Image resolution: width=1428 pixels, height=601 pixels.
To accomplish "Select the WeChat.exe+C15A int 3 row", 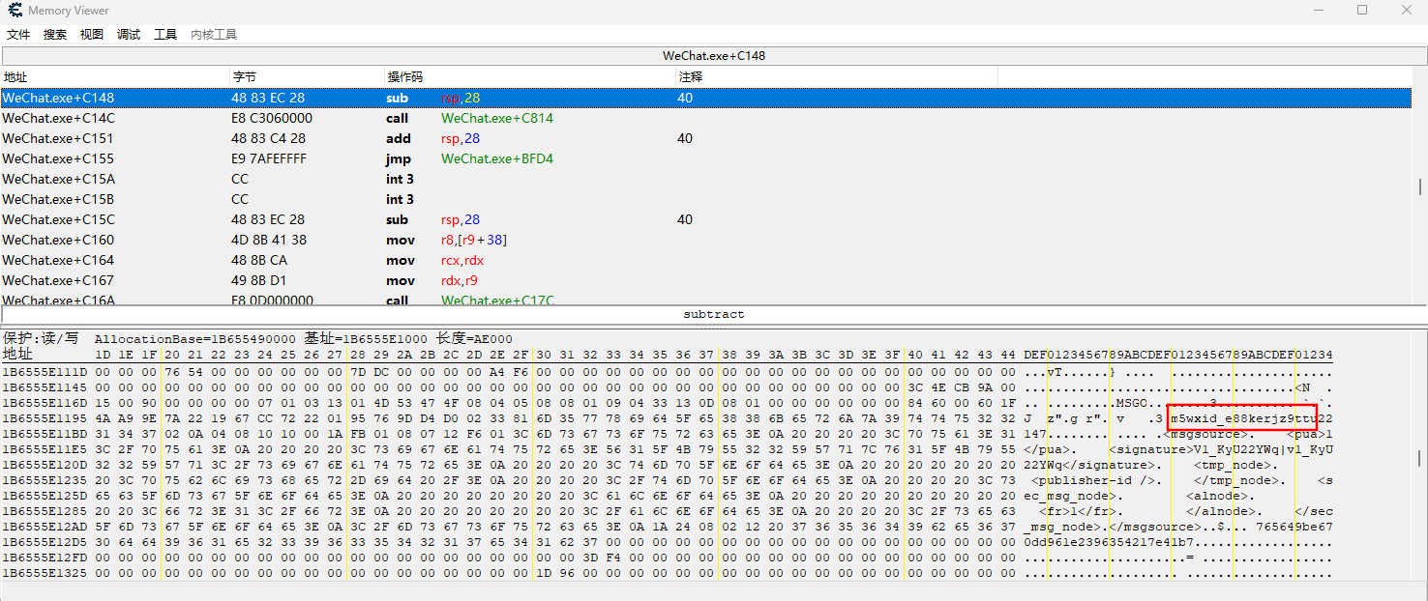I will (x=706, y=179).
